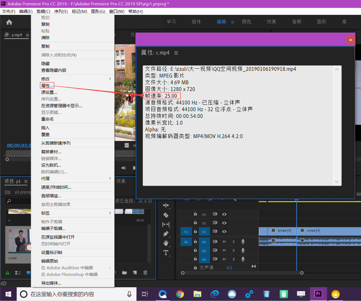Image resolution: width=361 pixels, height=301 pixels.
Task: Solo the A3 audio track
Action: (x=234, y=259)
